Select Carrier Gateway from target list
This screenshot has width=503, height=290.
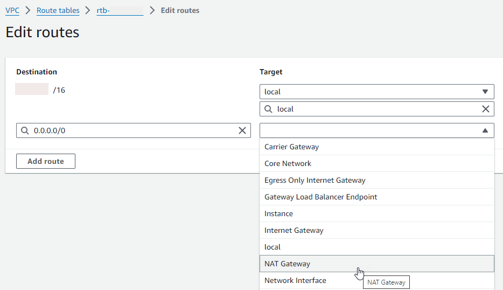coord(291,147)
